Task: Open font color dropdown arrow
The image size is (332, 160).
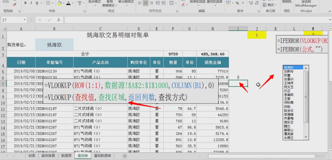Action: click(73, 3)
